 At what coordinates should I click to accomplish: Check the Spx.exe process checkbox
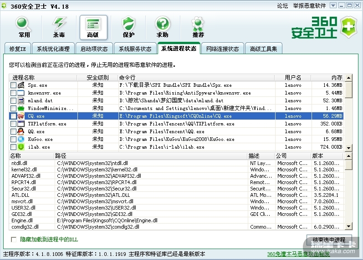point(13,85)
